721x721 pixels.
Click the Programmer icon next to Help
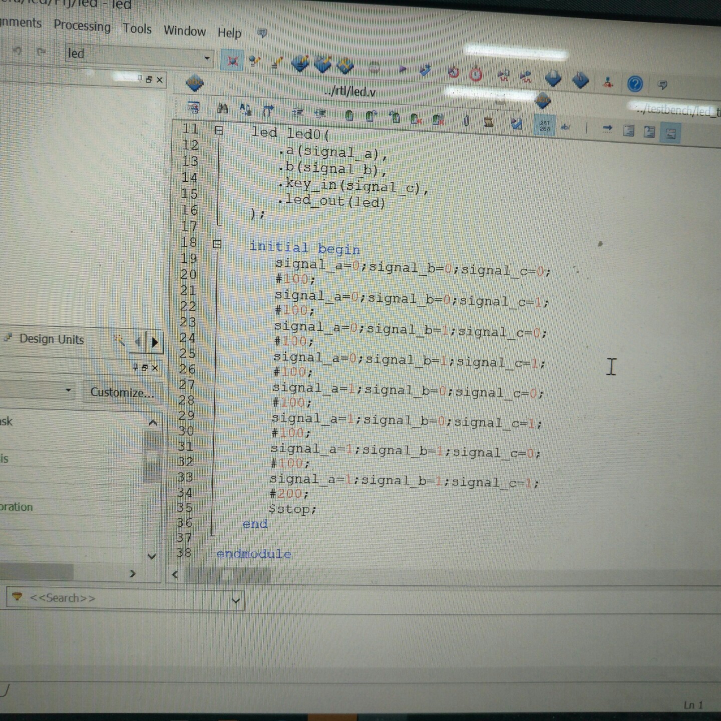[x=608, y=82]
